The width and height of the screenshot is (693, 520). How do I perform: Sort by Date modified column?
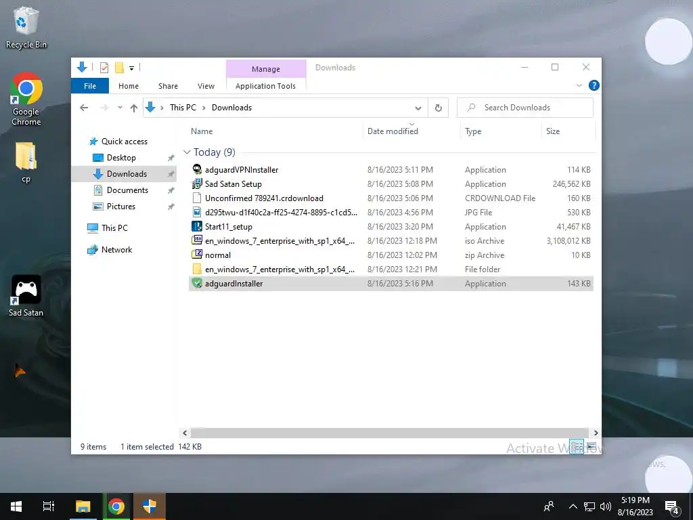pyautogui.click(x=393, y=131)
